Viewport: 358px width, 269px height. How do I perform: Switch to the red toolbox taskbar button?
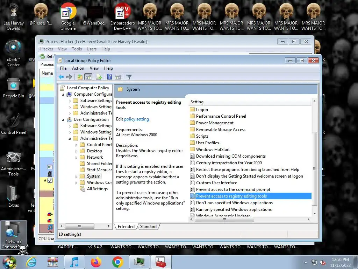(161, 262)
